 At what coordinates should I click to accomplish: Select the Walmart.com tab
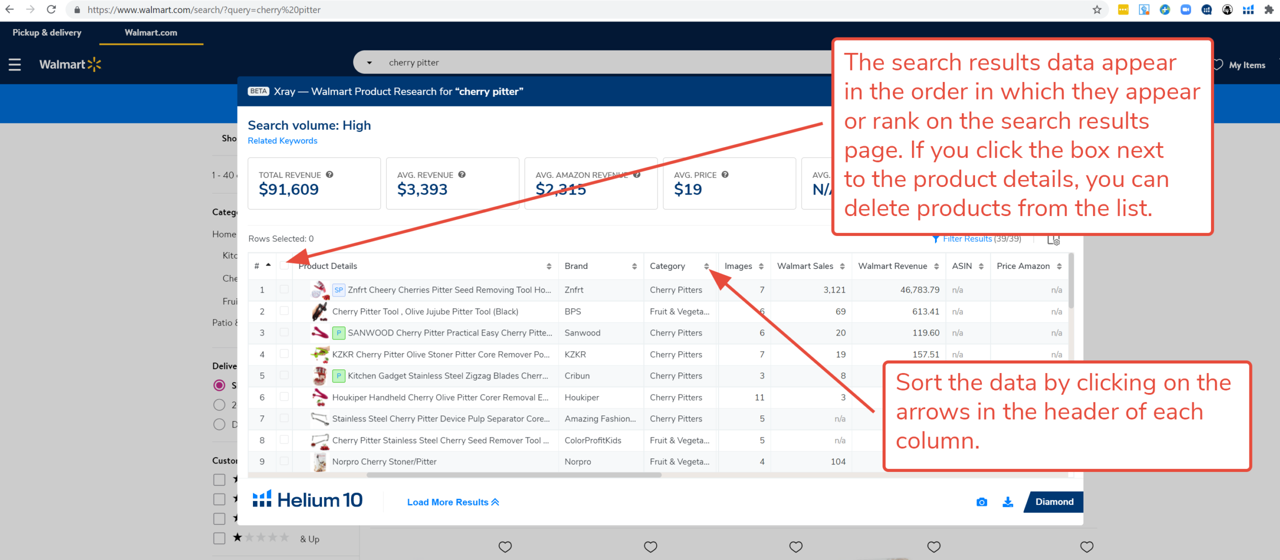(x=150, y=32)
